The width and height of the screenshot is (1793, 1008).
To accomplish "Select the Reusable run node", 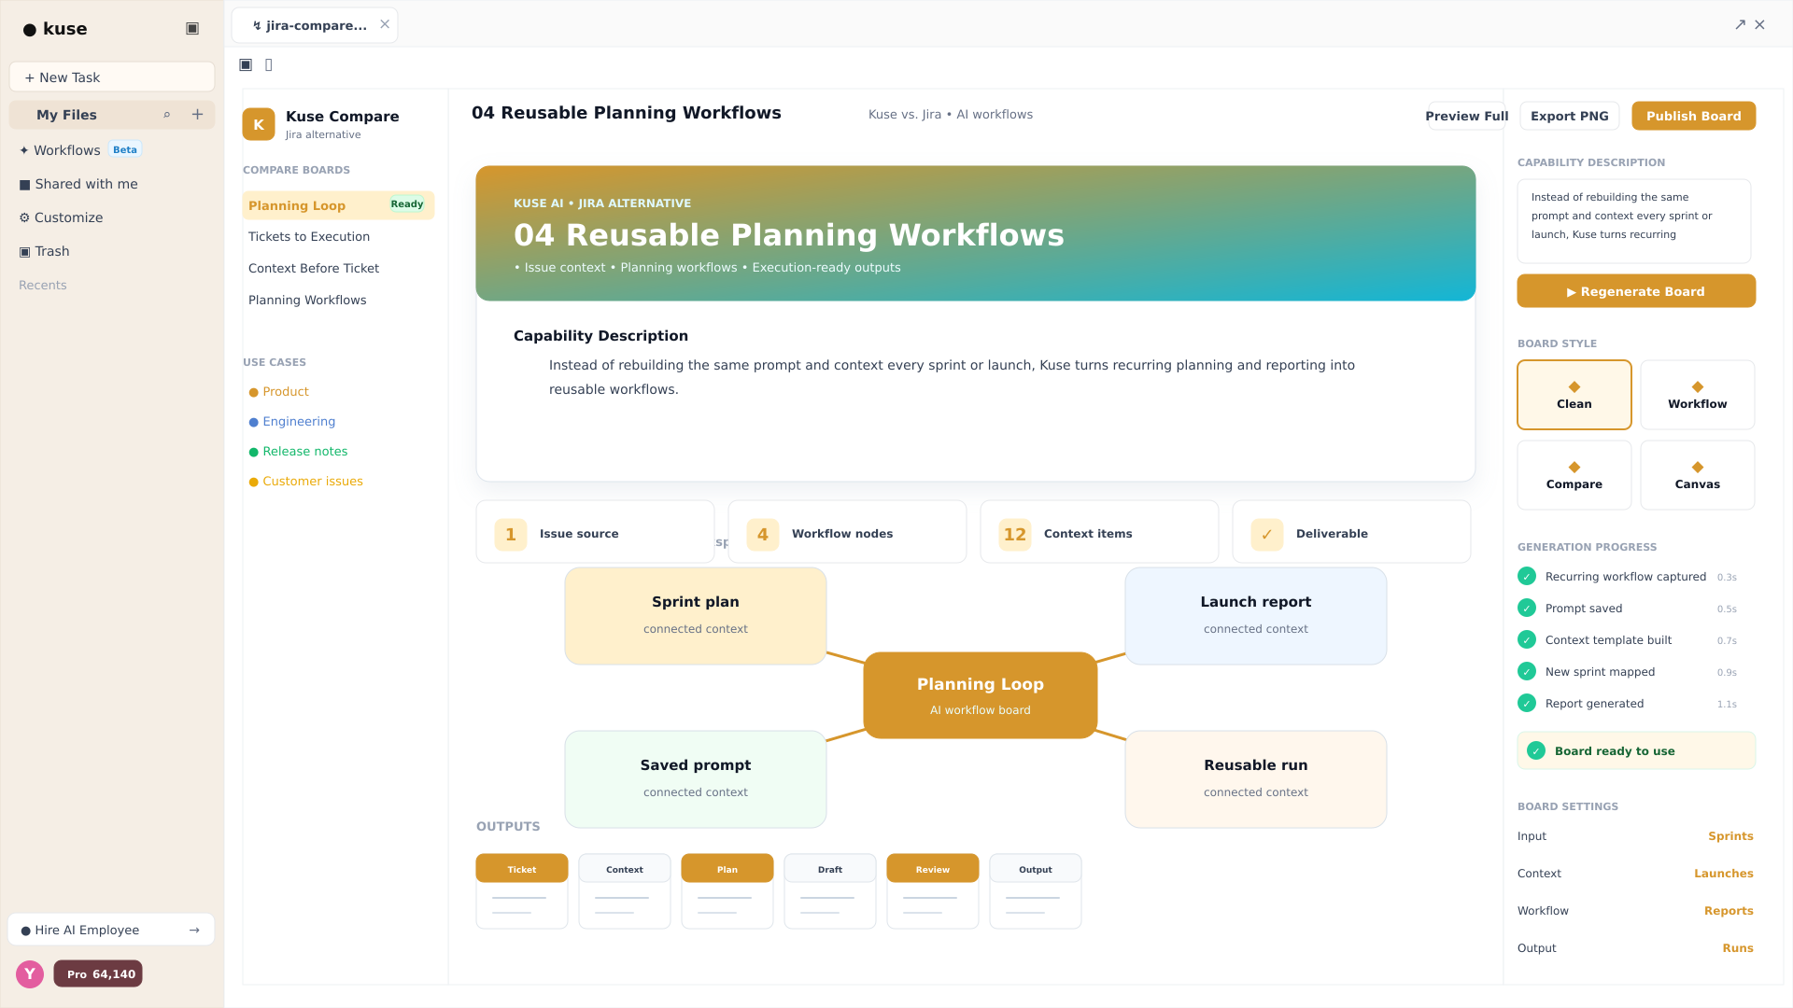I will coord(1256,779).
